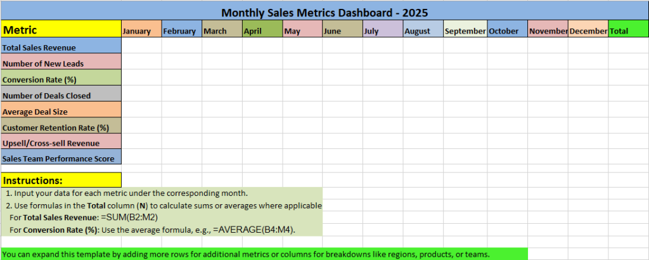Click the September column header cell
Viewport: 649px width, 260px height.
click(465, 30)
